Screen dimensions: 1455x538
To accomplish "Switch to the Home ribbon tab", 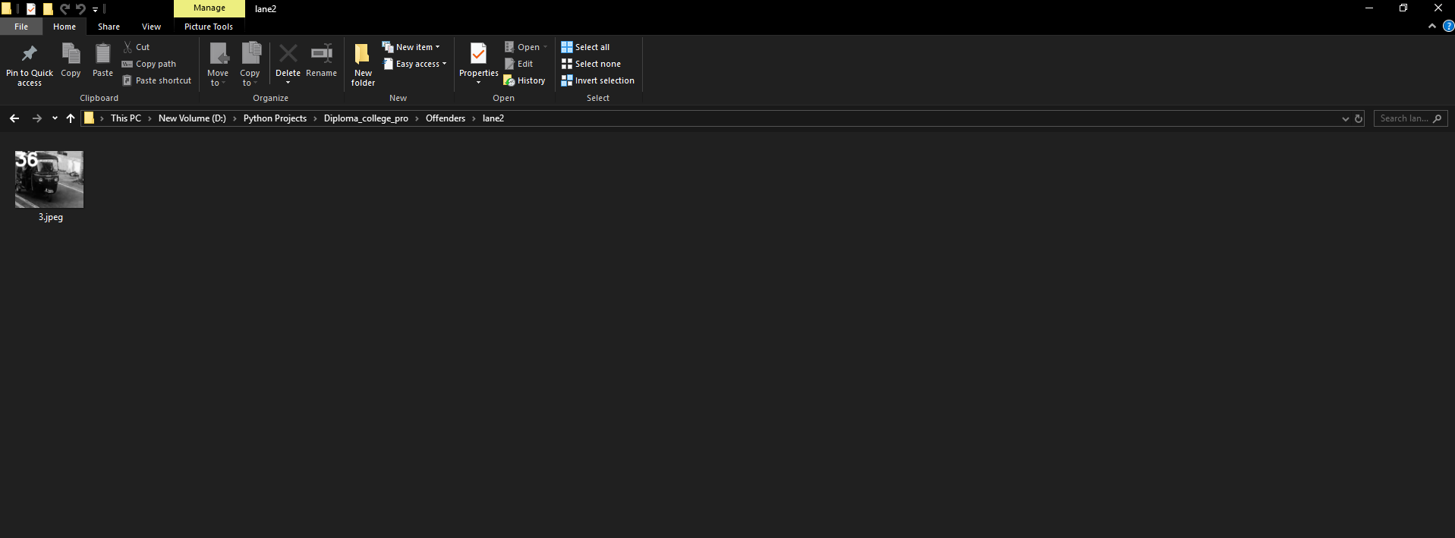I will coord(65,27).
